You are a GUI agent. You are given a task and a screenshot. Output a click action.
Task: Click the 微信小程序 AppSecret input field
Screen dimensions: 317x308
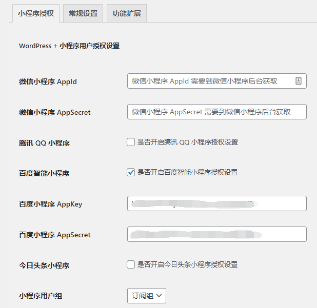coord(217,112)
